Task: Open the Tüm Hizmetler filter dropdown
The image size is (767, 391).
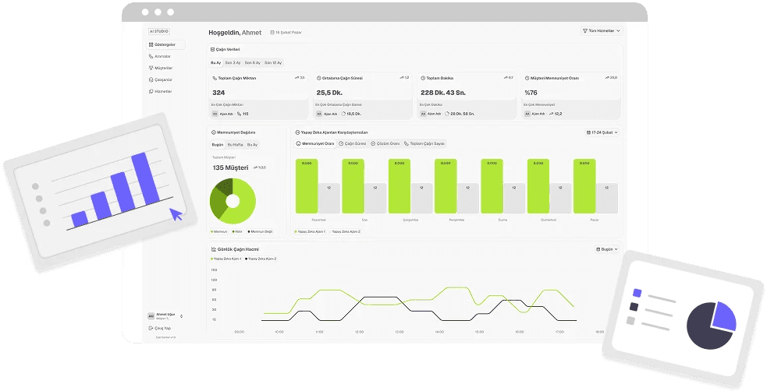Action: (602, 30)
